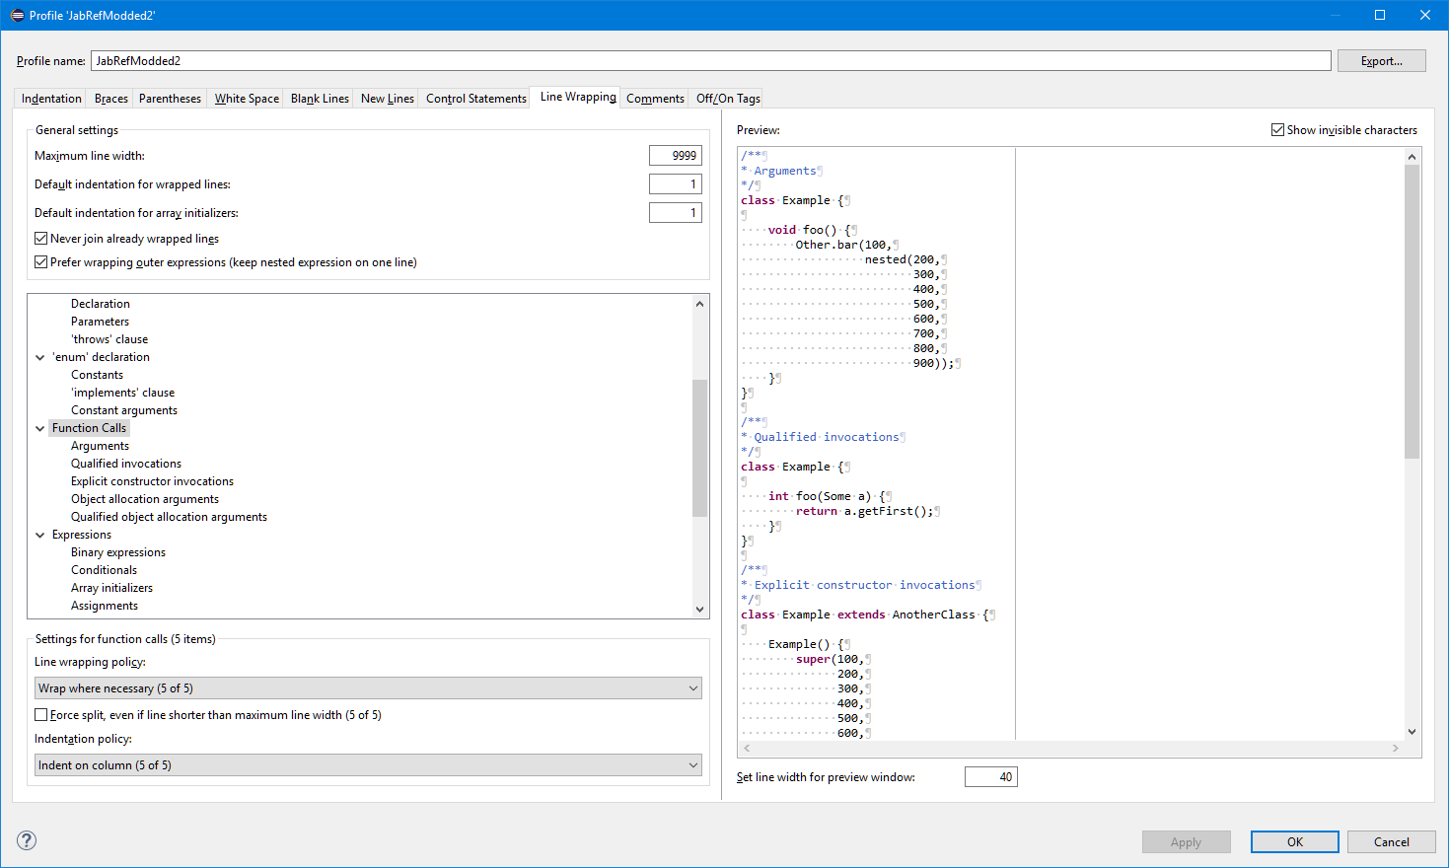The height and width of the screenshot is (868, 1449).
Task: Click Default indentation for array initializers field
Action: click(x=676, y=213)
